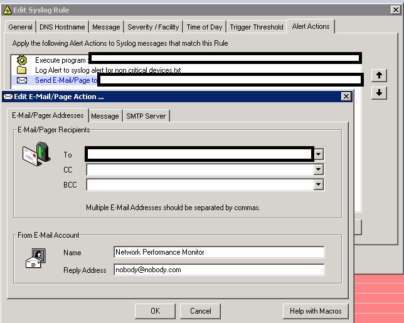
Task: Click into the CC address field
Action: coord(200,169)
